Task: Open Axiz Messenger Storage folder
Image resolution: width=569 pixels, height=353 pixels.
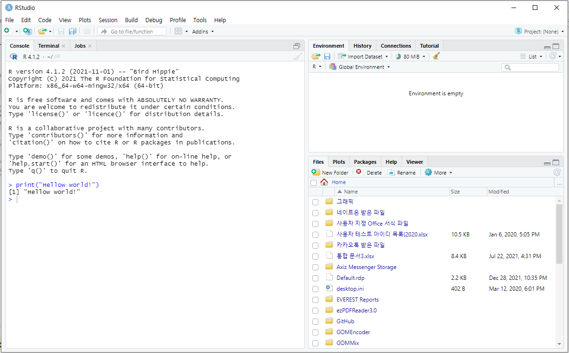Action: click(367, 267)
